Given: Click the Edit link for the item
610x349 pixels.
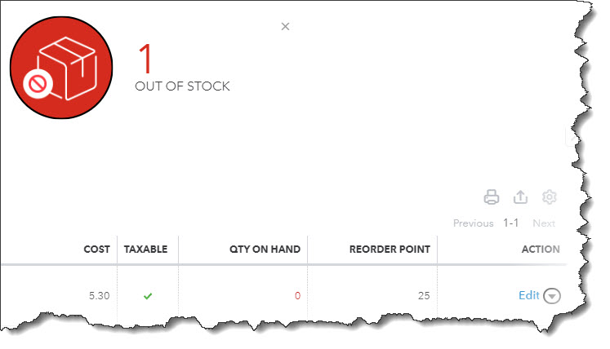Looking at the screenshot, I should 529,295.
